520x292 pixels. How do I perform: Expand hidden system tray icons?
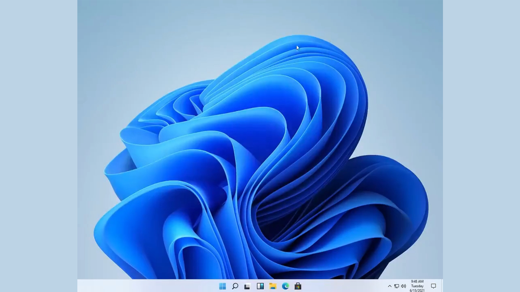390,286
